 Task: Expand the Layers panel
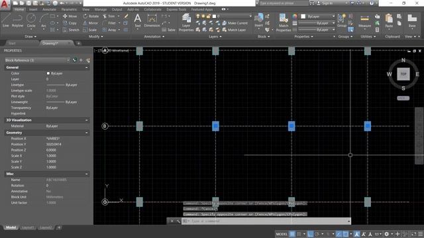[x=215, y=36]
